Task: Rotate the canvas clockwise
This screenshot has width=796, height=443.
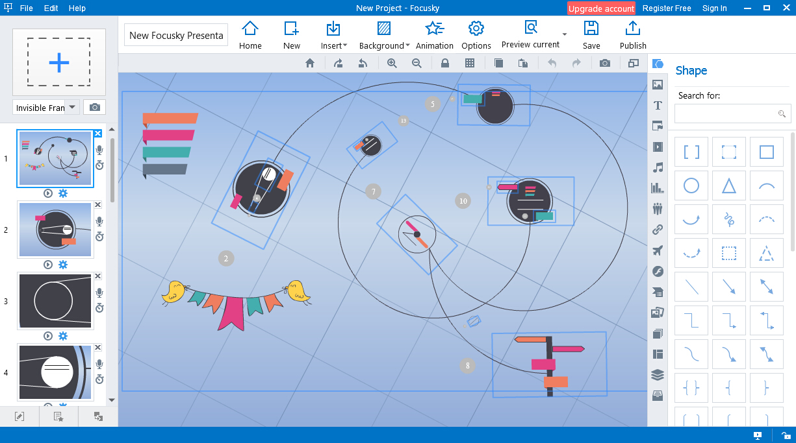Action: [x=338, y=63]
